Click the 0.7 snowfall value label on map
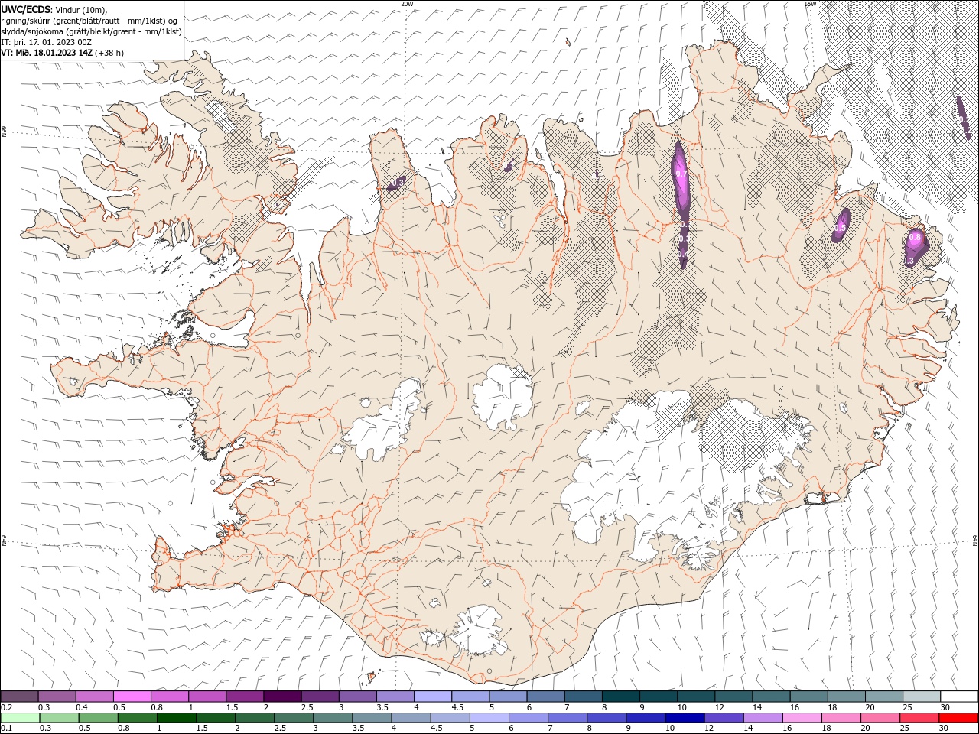979x734 pixels. [x=682, y=174]
